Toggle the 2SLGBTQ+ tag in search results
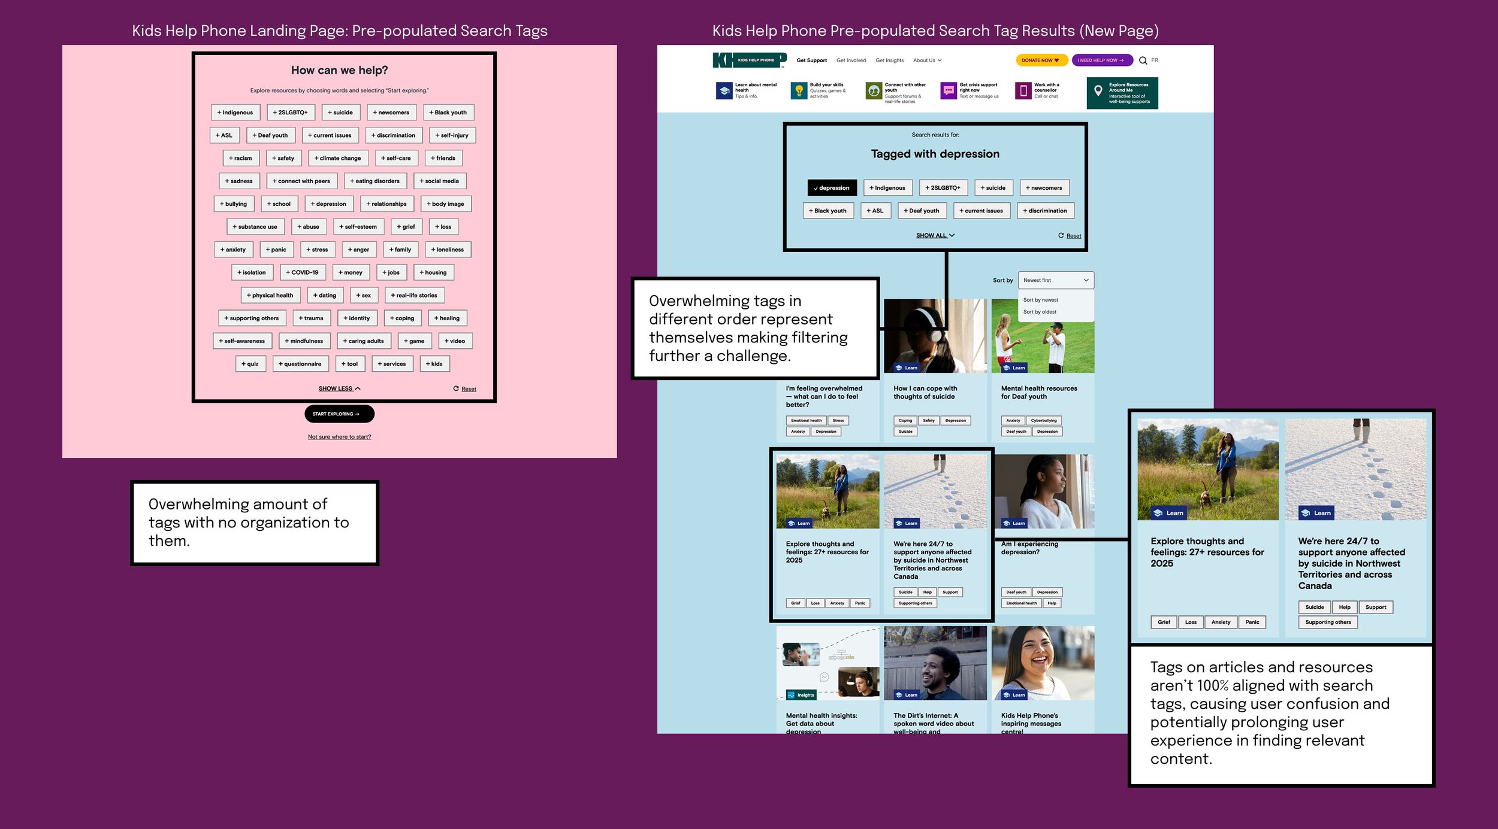 click(x=943, y=188)
